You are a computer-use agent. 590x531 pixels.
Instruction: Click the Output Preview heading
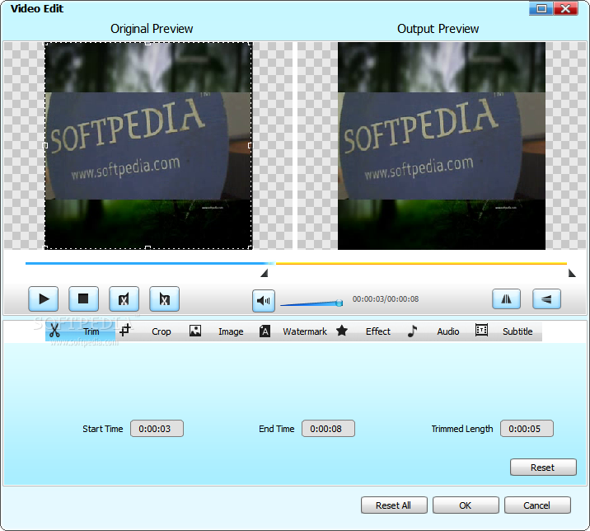point(438,29)
